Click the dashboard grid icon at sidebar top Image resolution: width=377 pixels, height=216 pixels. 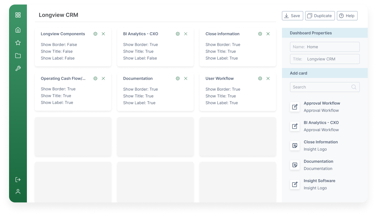(18, 15)
